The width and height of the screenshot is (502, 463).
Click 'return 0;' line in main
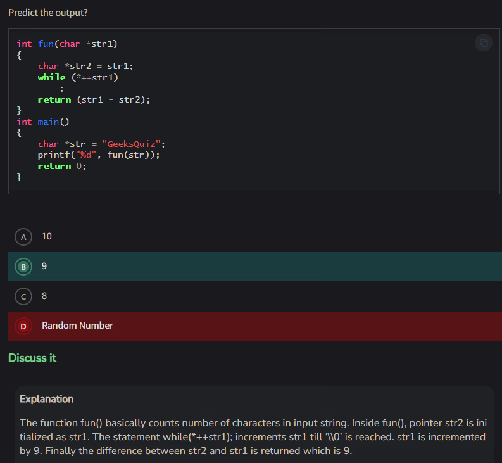pos(61,166)
